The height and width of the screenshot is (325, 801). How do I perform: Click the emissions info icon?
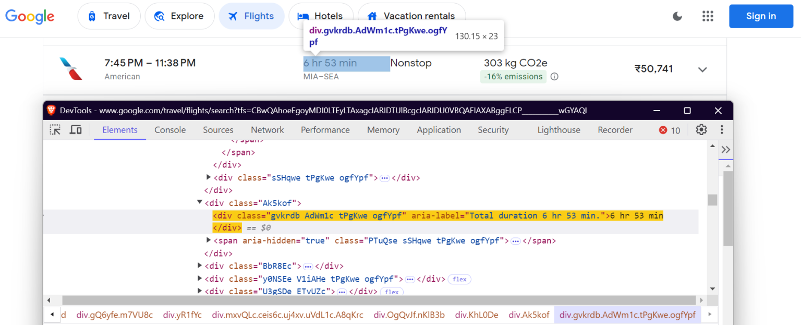click(x=554, y=76)
